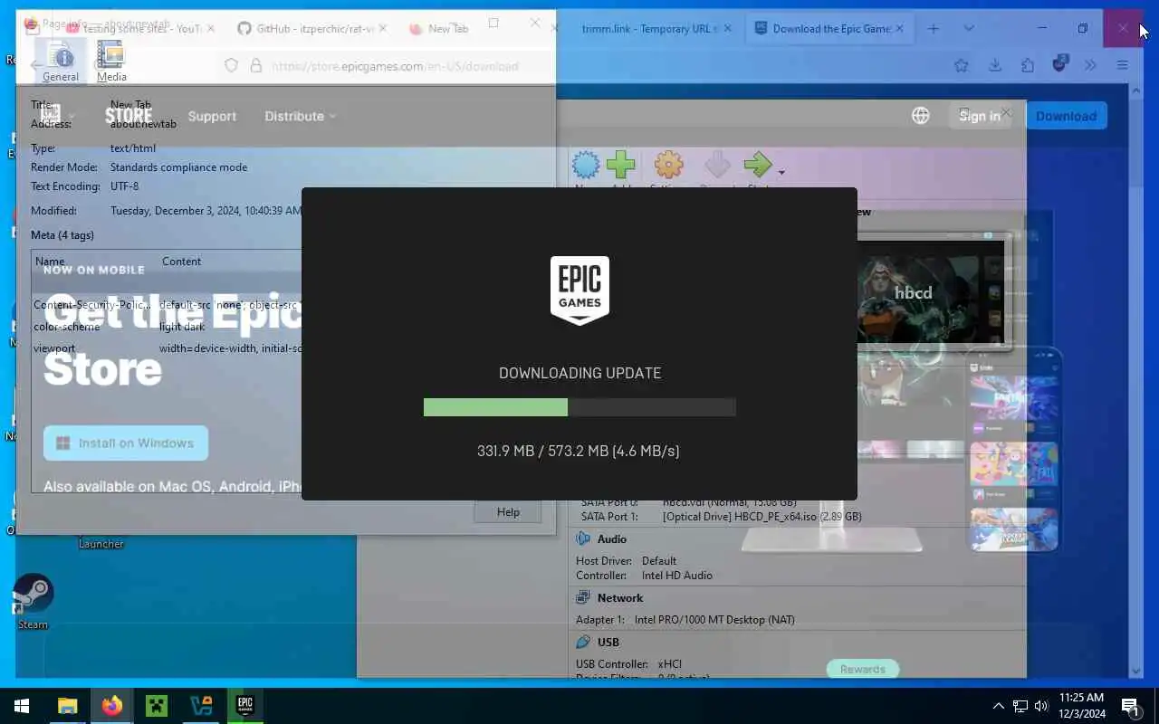Open File Explorer from taskbar

click(68, 706)
